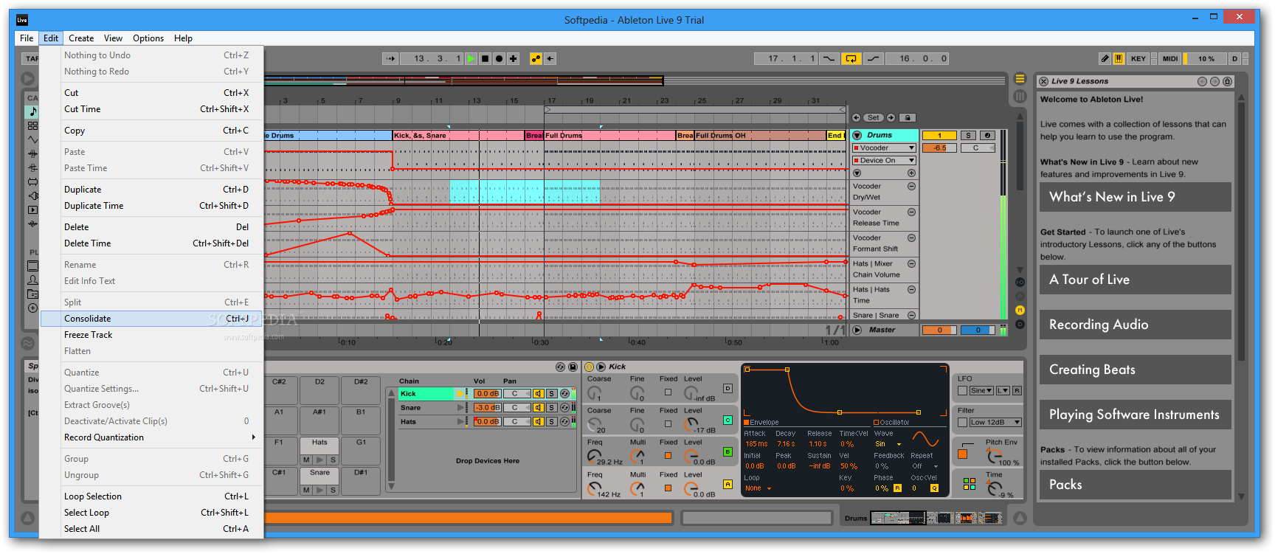The height and width of the screenshot is (554, 1275).
Task: Toggle the LFO enable checkbox
Action: 962,390
